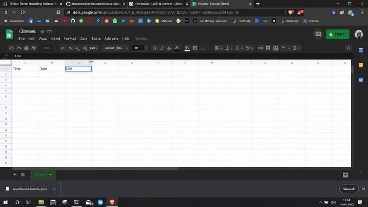This screenshot has width=368, height=207.
Task: Open the zoom level dropdown
Action: pyautogui.click(x=48, y=48)
